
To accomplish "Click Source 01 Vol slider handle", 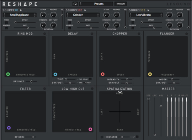I will [62, 15].
